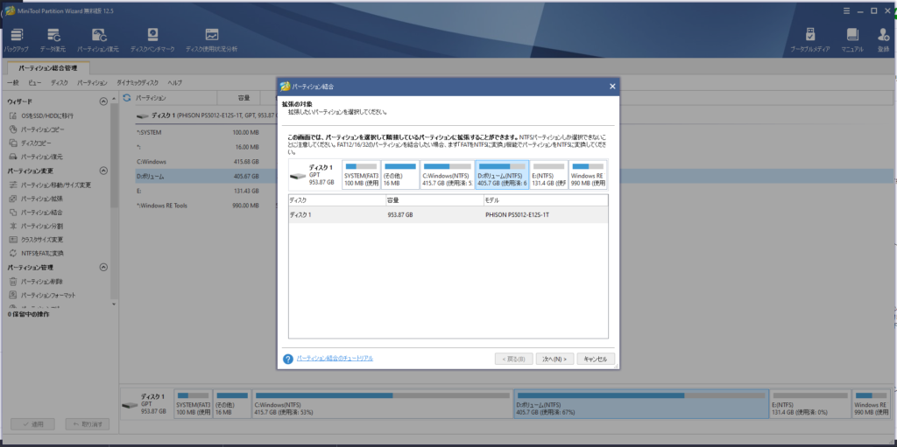Click the 登録 icon
This screenshot has width=897, height=447.
click(883, 40)
